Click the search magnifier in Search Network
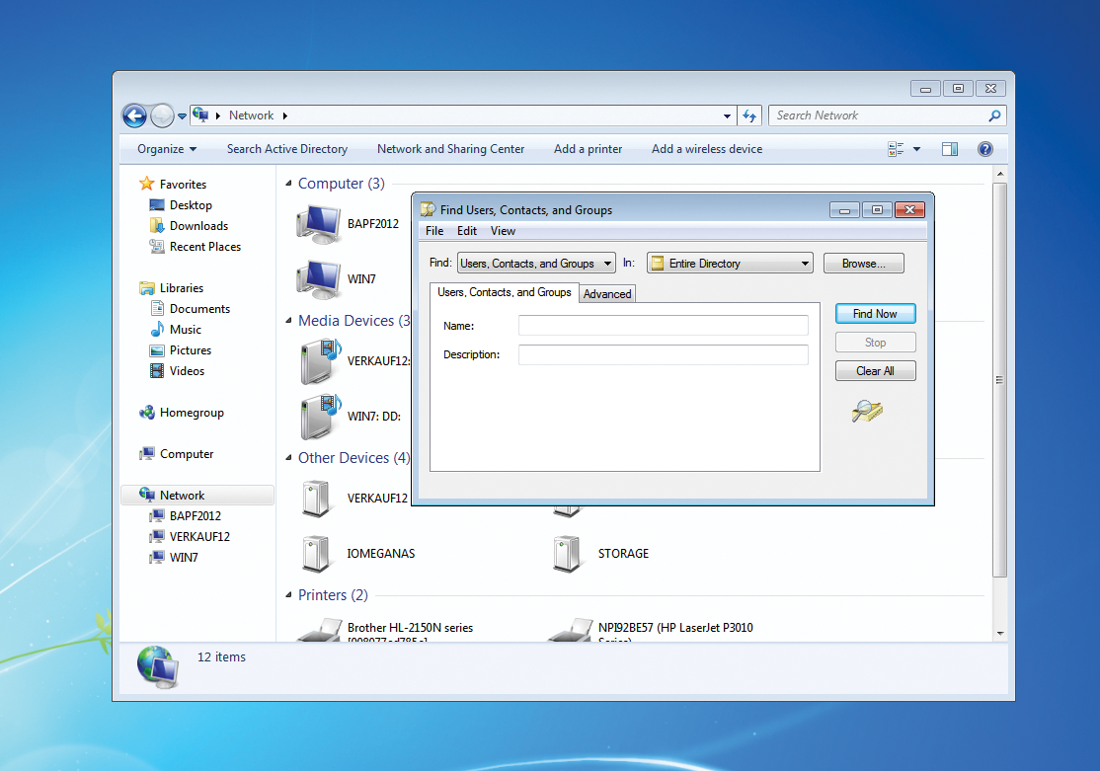 pyautogui.click(x=994, y=116)
